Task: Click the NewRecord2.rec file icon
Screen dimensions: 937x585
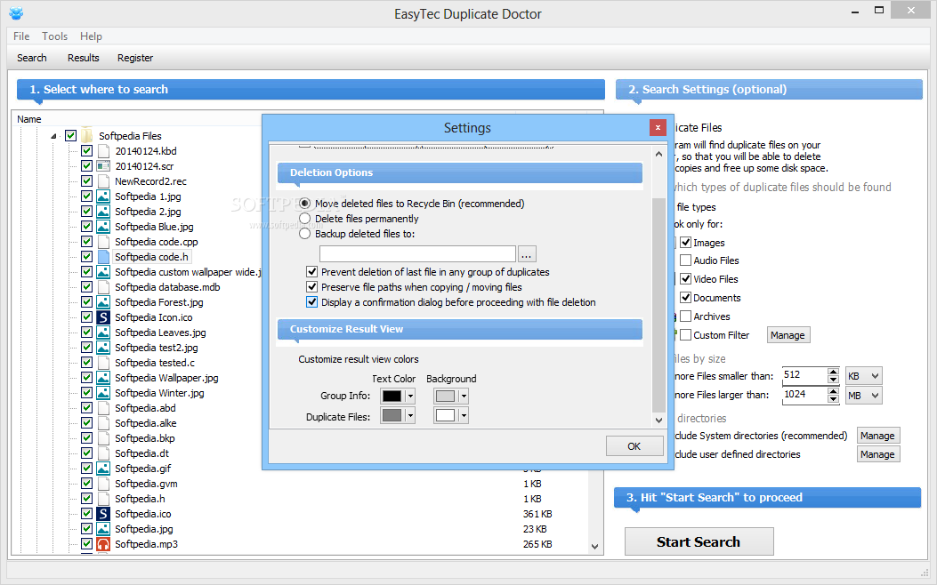Action: [103, 180]
